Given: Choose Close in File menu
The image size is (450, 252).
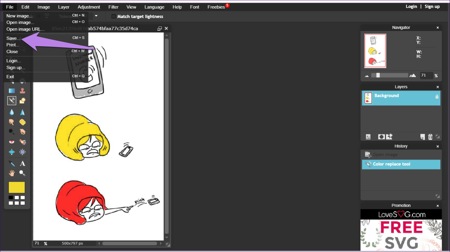Looking at the screenshot, I should 46,51.
